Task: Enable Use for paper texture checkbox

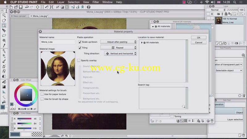Action: (42, 94)
